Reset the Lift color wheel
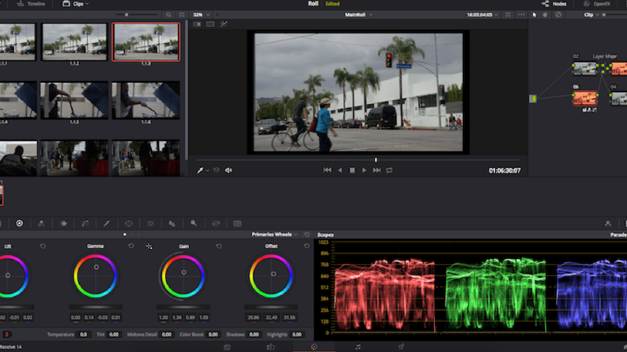Screen dimensions: 627x352 (43, 246)
